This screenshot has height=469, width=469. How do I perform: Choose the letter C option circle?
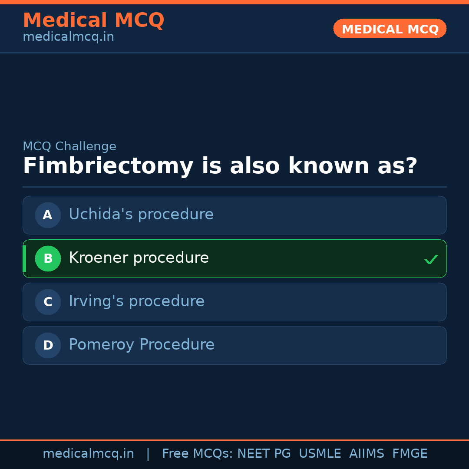pyautogui.click(x=48, y=302)
